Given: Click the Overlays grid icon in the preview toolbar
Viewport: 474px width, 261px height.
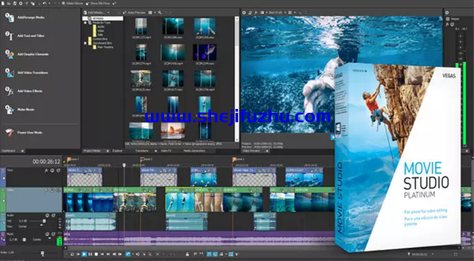Looking at the screenshot, I should point(290,12).
